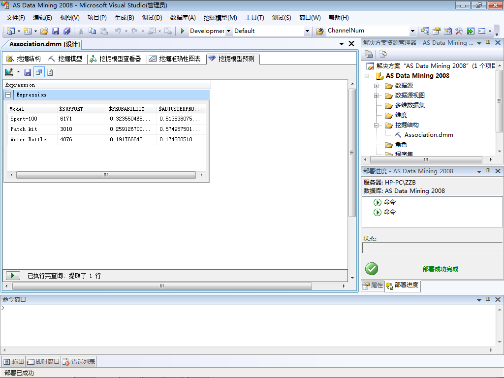Switch to the 挖掘准确性图表 tab
This screenshot has width=504, height=378.
point(175,59)
